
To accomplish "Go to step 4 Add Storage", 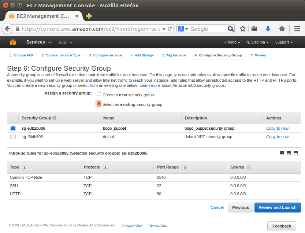I will [x=142, y=55].
